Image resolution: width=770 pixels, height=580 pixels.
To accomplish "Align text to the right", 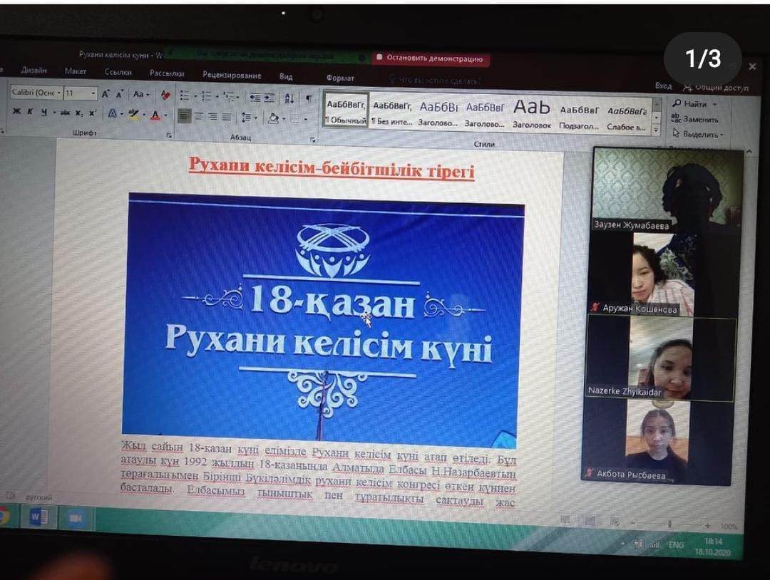I will pos(212,117).
